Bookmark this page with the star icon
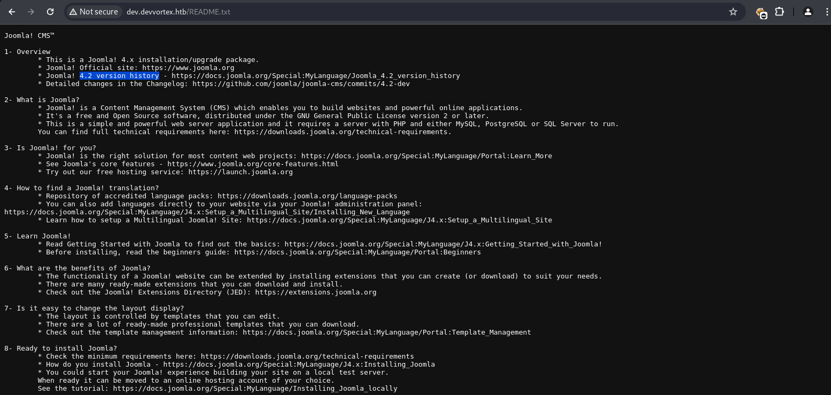 (x=733, y=12)
